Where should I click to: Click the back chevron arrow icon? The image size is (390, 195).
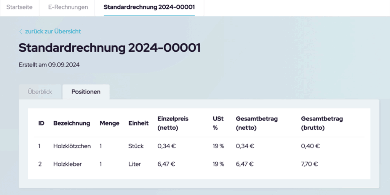point(21,32)
